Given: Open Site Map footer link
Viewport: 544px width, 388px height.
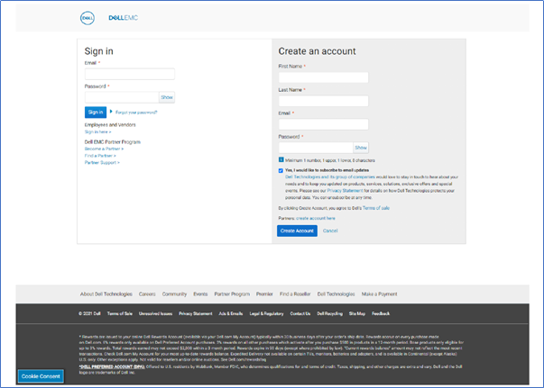Looking at the screenshot, I should (x=357, y=313).
